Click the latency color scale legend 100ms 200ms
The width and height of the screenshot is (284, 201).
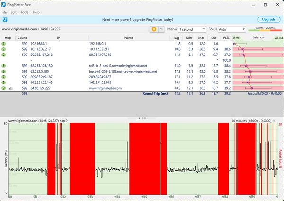click(x=265, y=29)
